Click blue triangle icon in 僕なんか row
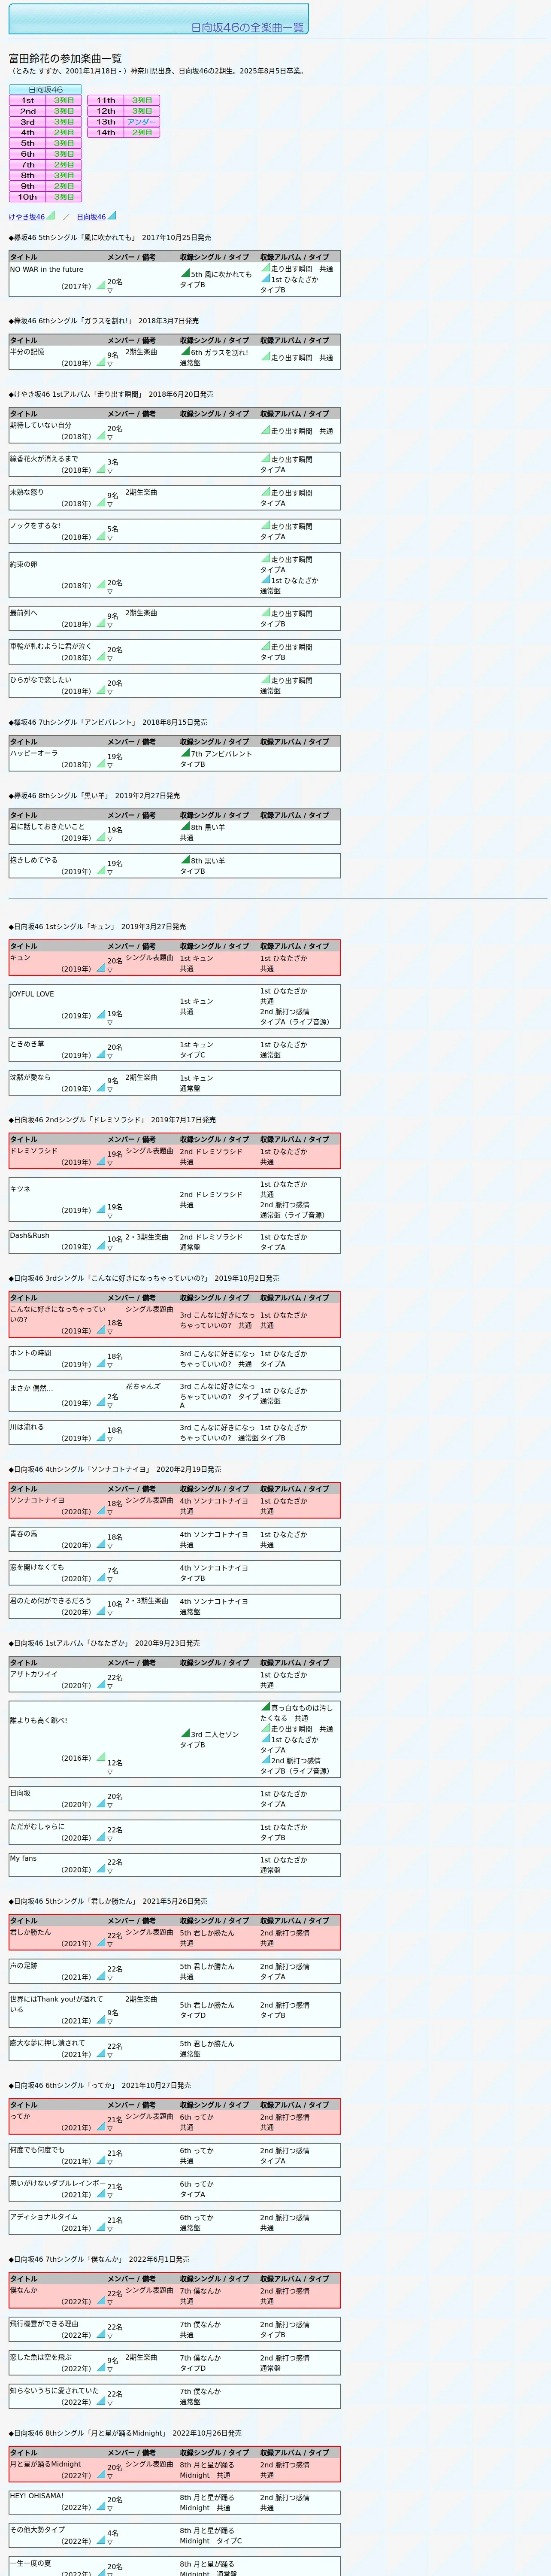 point(101,2301)
